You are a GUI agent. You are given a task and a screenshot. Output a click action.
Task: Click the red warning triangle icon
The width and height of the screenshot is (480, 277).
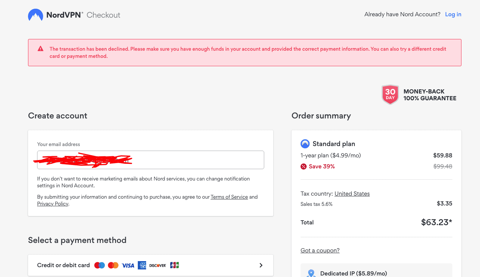pos(41,49)
